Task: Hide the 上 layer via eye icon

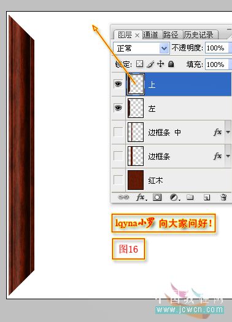Action: pyautogui.click(x=118, y=84)
